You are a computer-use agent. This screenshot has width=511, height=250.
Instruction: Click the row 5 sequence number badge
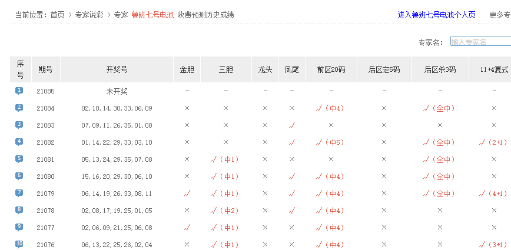pos(19,159)
